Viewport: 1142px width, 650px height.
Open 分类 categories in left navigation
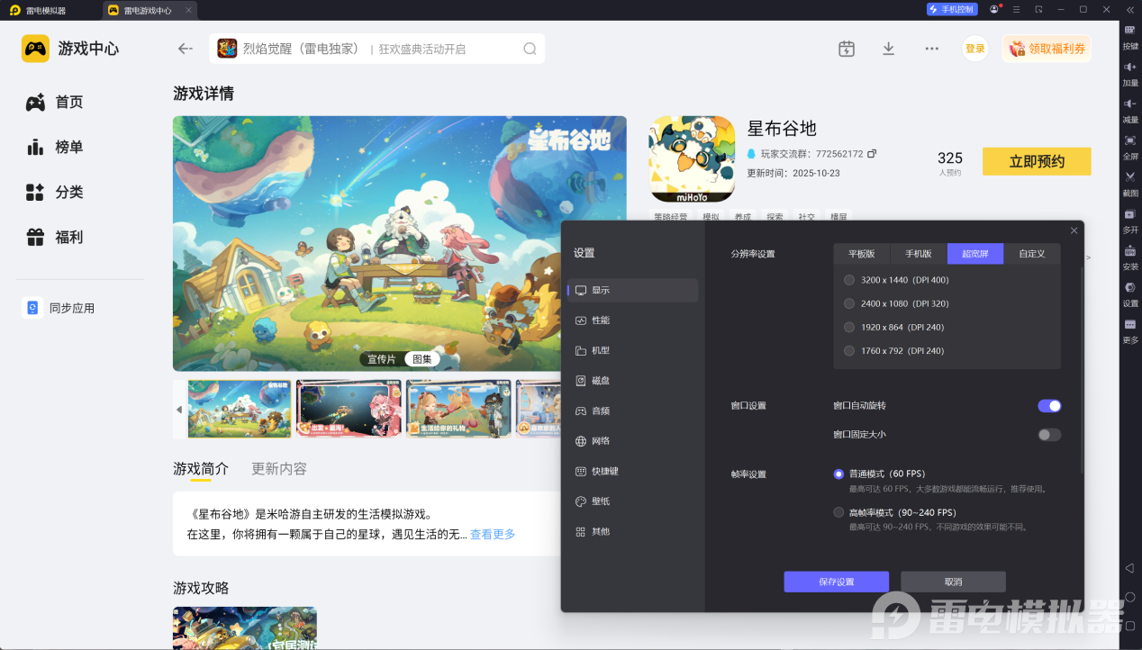(55, 192)
